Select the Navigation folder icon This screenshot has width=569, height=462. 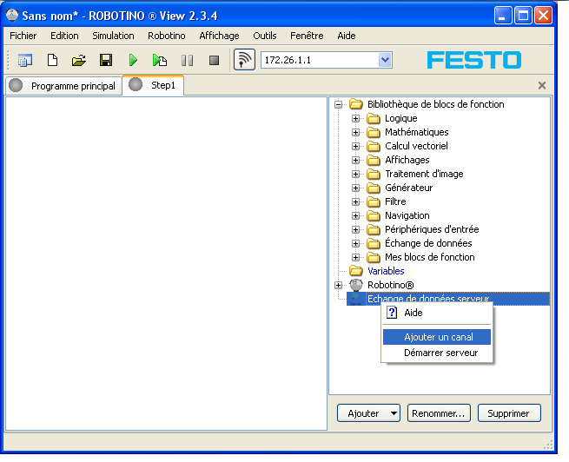[x=373, y=215]
